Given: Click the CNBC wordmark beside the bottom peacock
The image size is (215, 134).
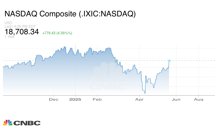Looking at the screenshot, I should click(x=26, y=123).
